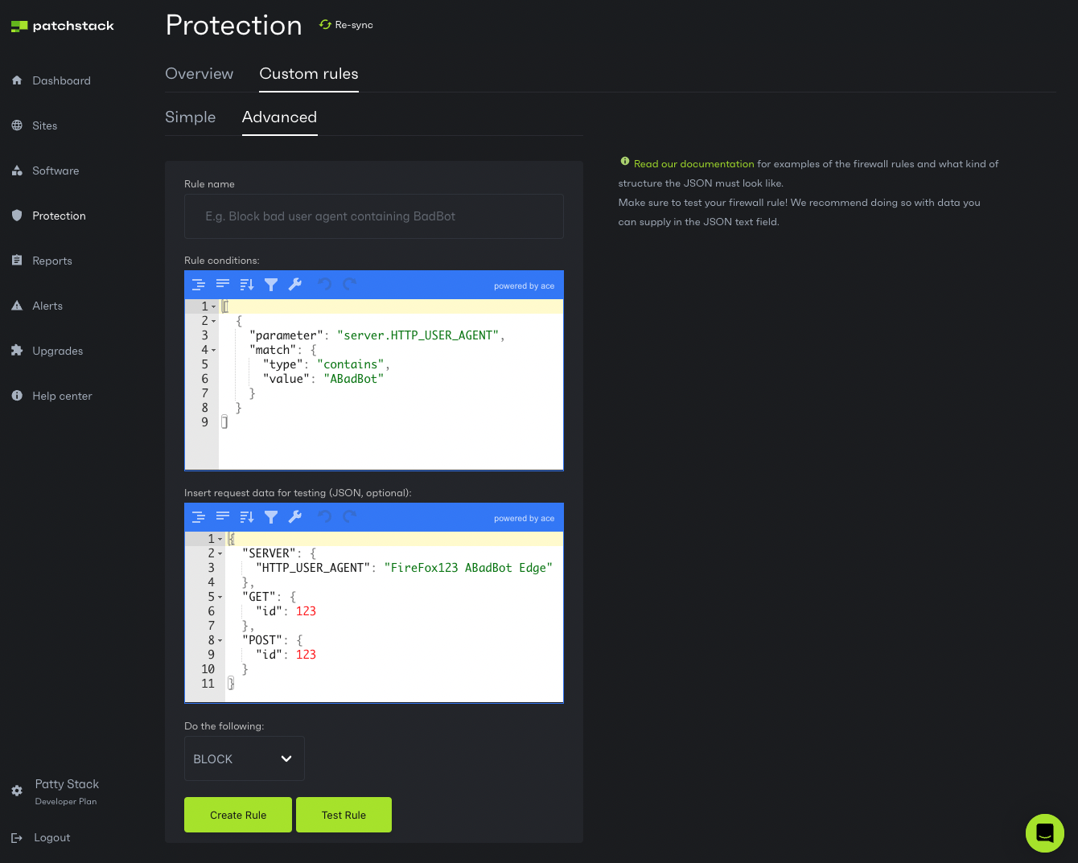Collapse the SERVER block fold arrow
The image size is (1078, 863).
[x=220, y=553]
